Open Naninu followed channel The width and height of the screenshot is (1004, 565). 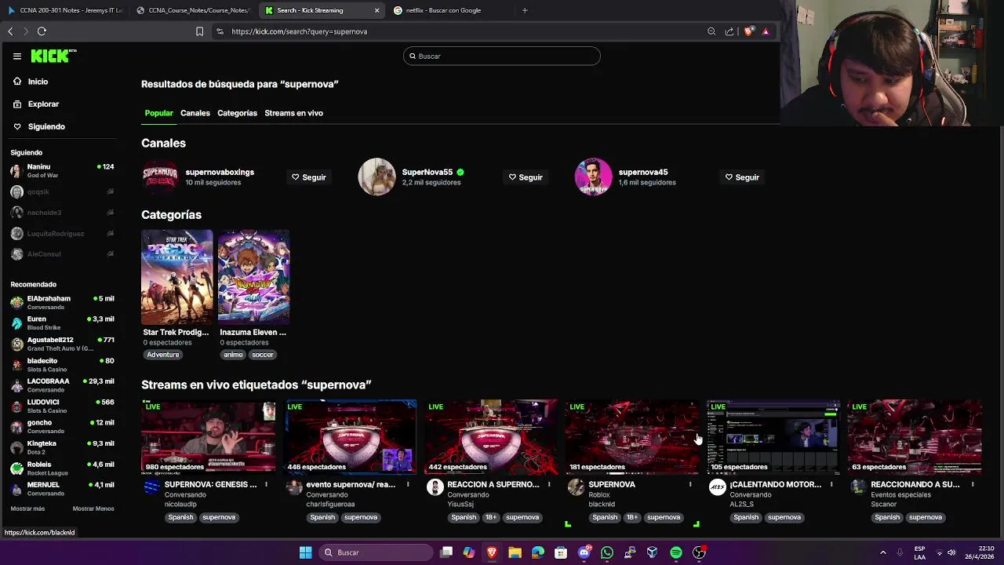coord(63,170)
